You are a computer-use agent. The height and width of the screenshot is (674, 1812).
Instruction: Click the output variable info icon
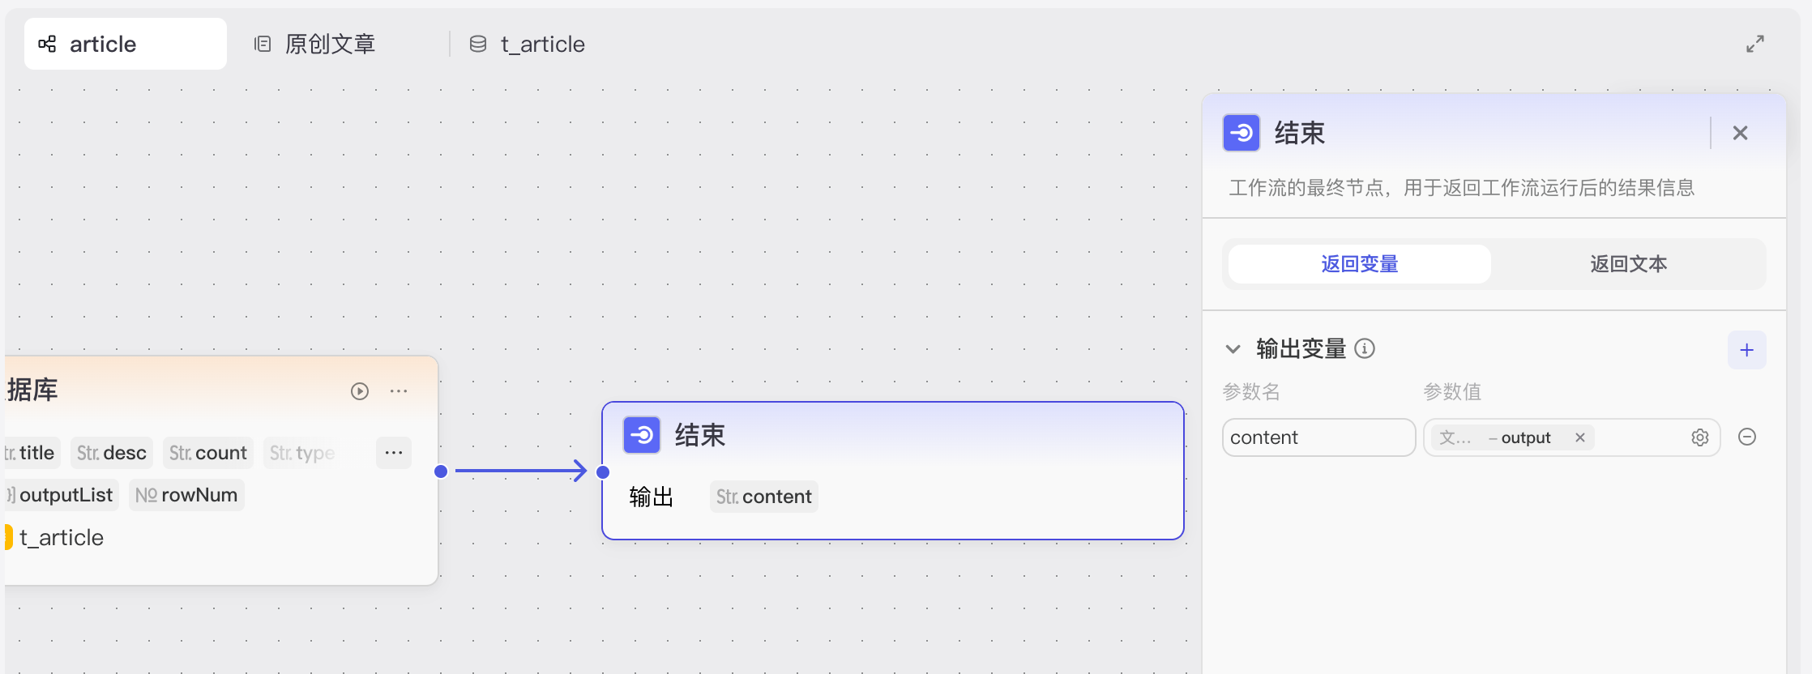(1365, 349)
